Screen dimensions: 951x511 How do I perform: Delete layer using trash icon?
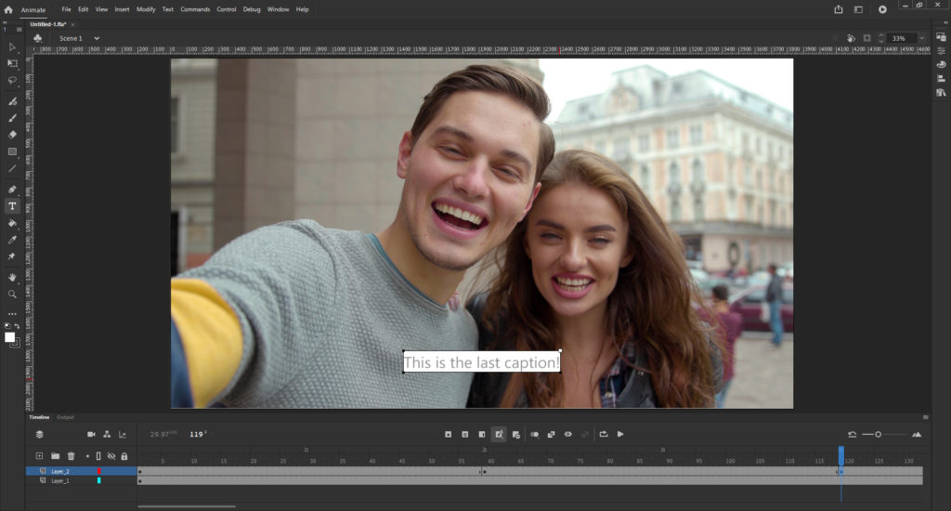click(x=71, y=456)
